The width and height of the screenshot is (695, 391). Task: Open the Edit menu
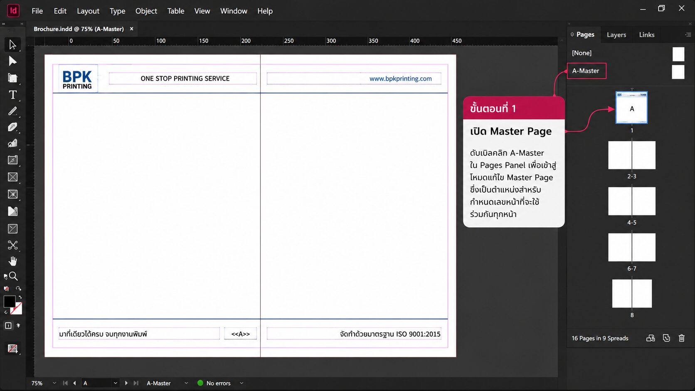pos(60,11)
